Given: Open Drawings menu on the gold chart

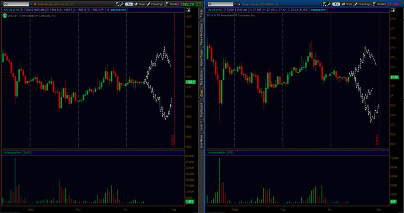Looking at the screenshot, I should coord(155,4).
